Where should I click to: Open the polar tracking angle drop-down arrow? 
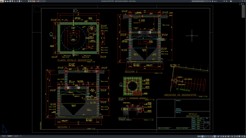click(210, 136)
